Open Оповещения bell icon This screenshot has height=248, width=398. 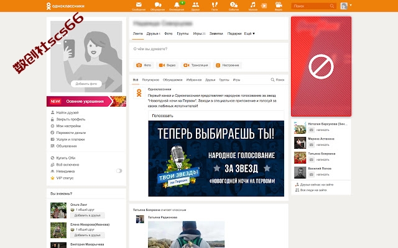pyautogui.click(x=177, y=6)
